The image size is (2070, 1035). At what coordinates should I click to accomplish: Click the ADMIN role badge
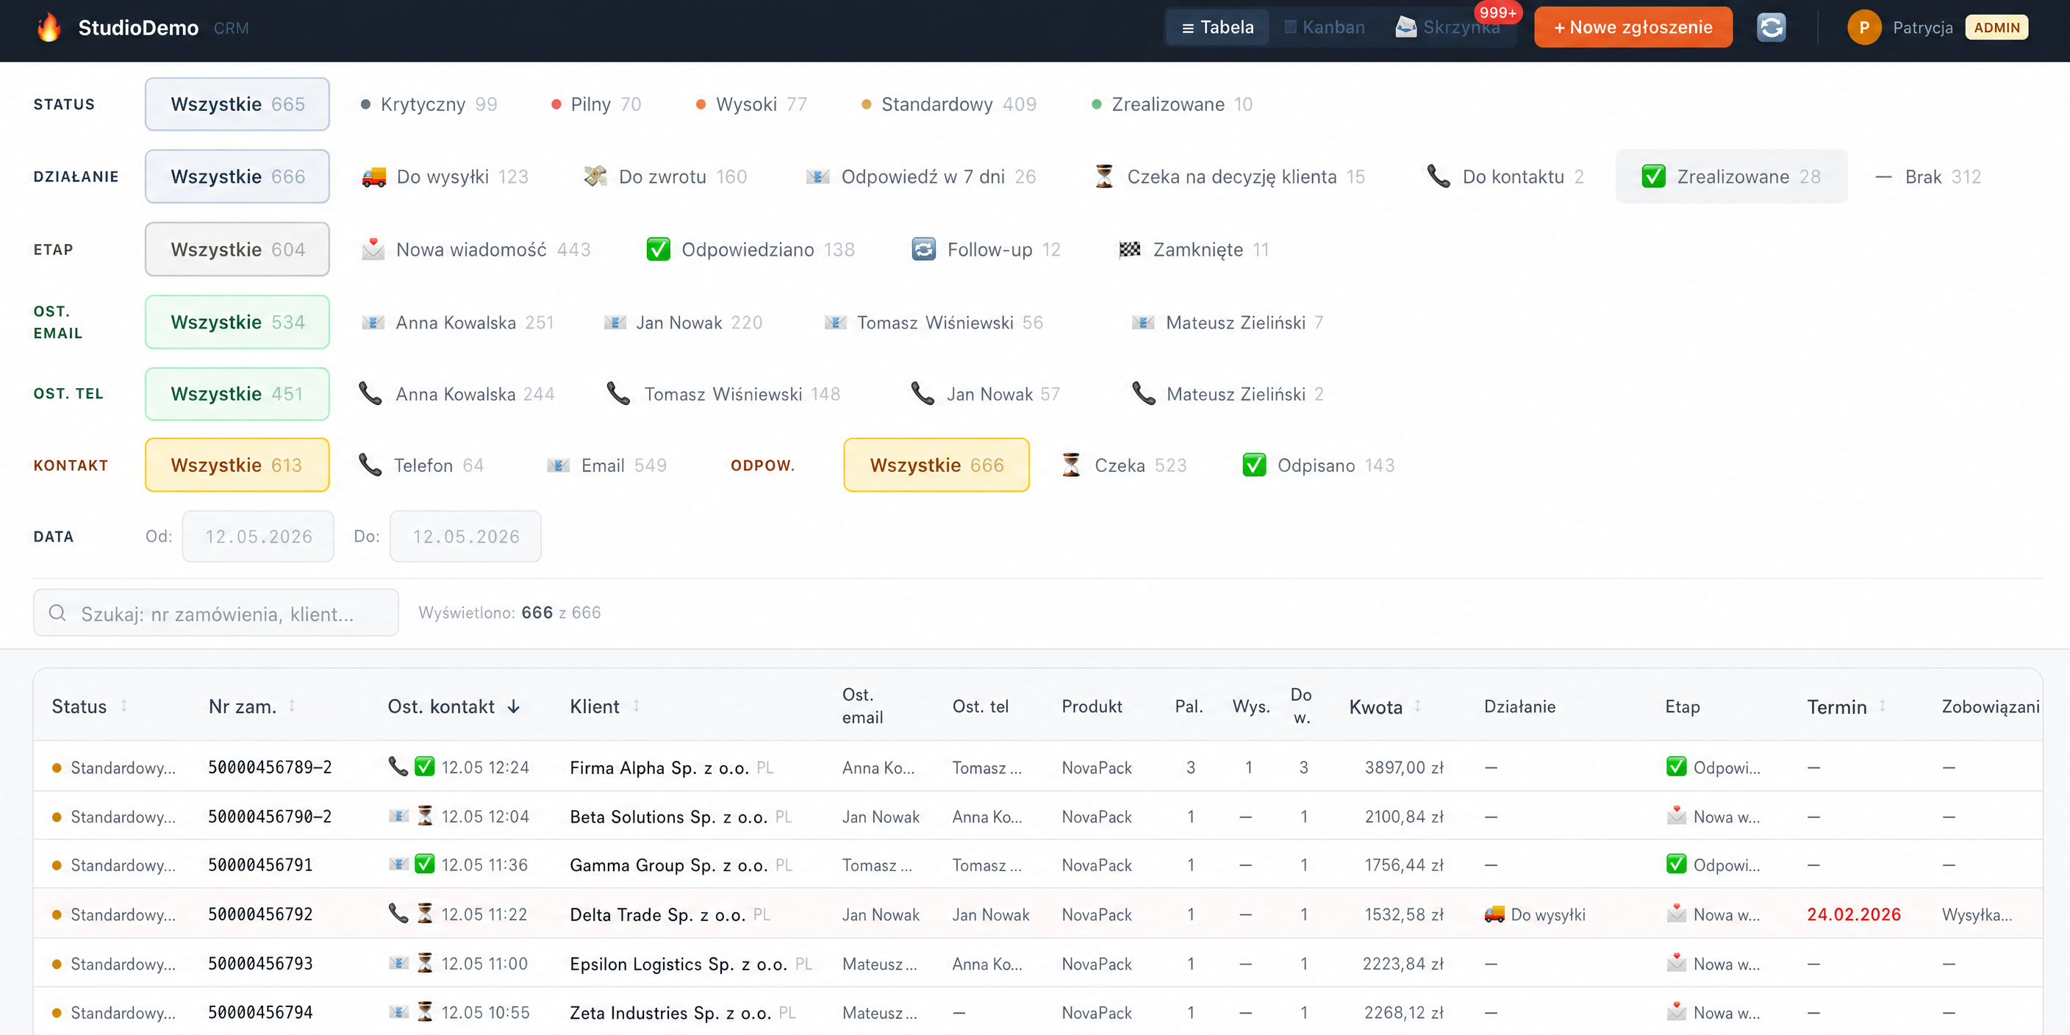[1996, 27]
